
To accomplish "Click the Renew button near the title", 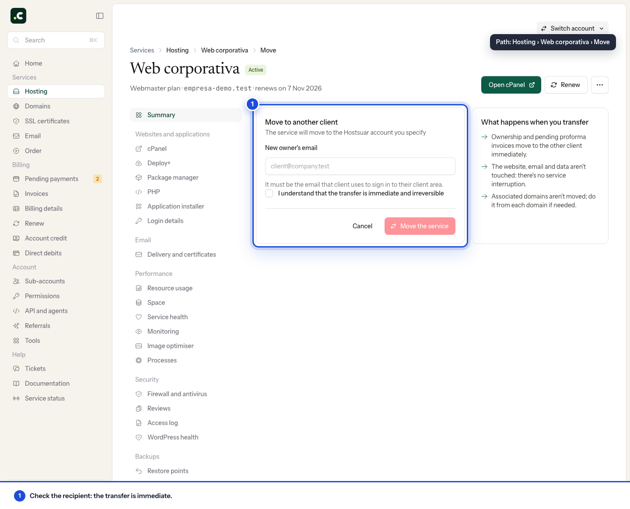I will pyautogui.click(x=566, y=85).
